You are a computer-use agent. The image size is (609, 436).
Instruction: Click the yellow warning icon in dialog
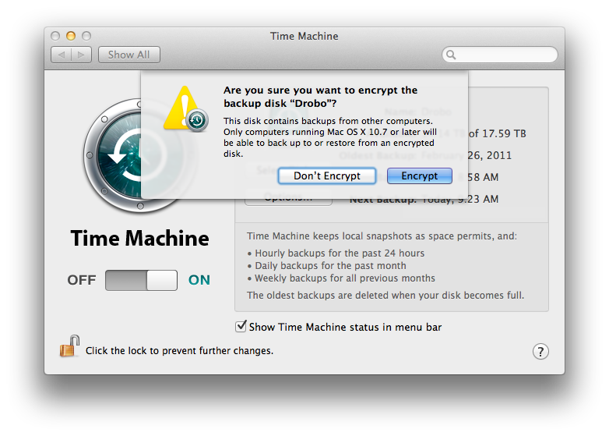click(x=185, y=109)
